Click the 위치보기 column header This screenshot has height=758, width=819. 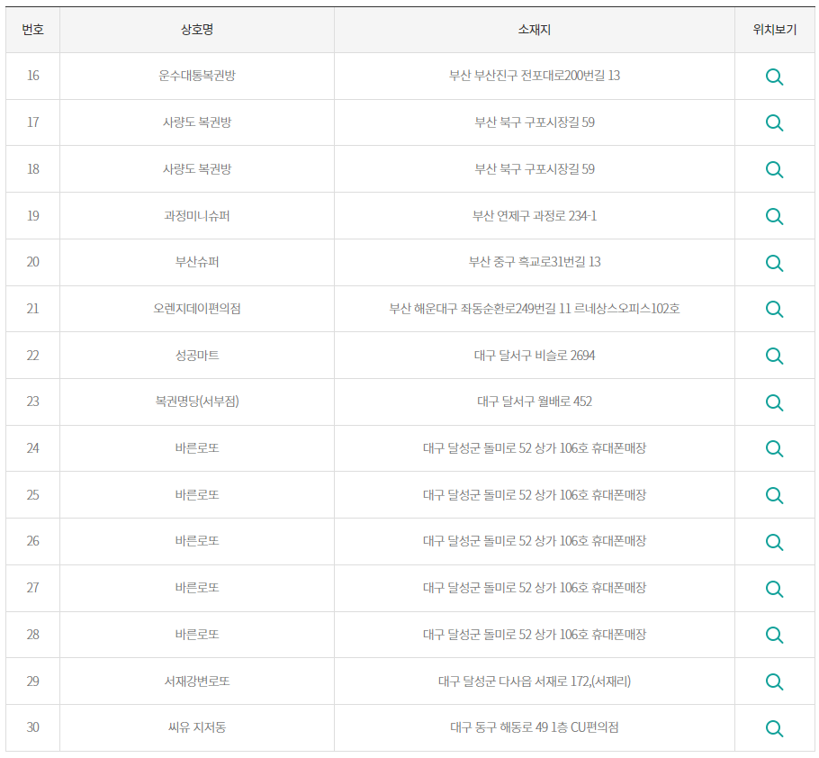point(775,30)
